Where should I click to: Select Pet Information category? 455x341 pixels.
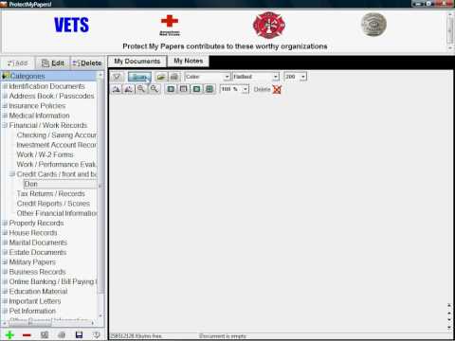32,311
